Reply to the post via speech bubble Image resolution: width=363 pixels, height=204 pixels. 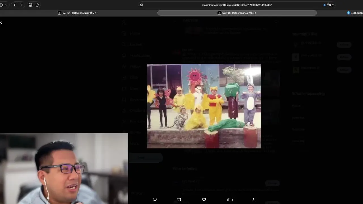pos(155,199)
